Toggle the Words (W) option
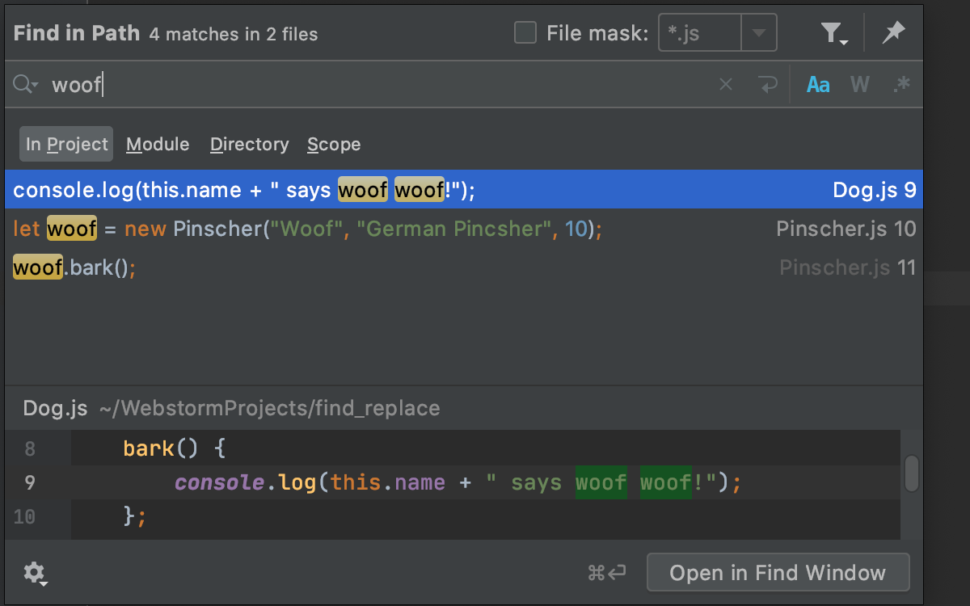 pos(860,84)
